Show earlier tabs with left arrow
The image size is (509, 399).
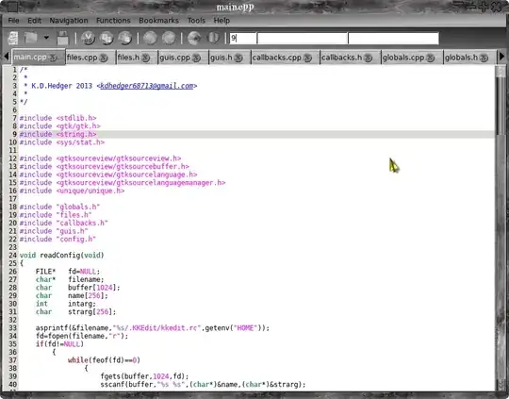click(7, 57)
